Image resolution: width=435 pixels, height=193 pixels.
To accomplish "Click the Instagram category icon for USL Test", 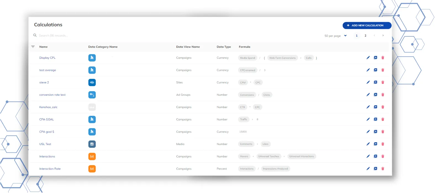I will 92,144.
